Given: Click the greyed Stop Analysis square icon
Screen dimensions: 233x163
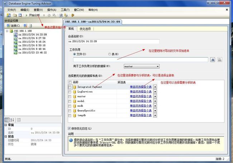Looking at the screenshot, I should tap(44, 15).
